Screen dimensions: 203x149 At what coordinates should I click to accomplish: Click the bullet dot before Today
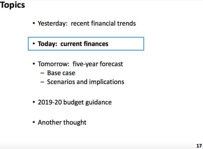tap(34, 44)
